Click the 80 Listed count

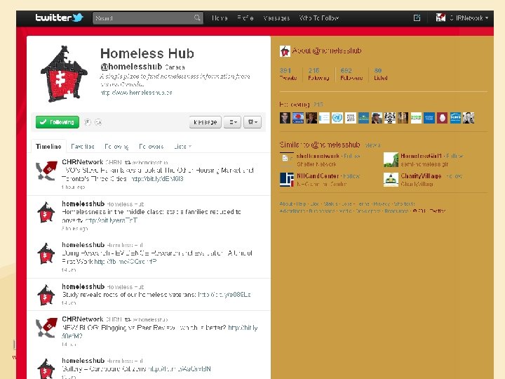click(380, 74)
